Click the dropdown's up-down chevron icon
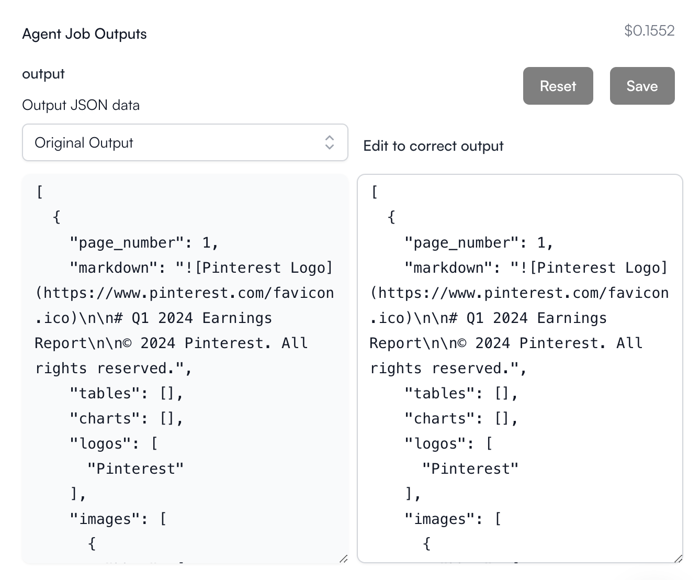 click(x=330, y=142)
